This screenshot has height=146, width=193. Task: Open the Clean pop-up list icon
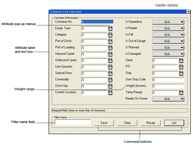(x=181, y=61)
